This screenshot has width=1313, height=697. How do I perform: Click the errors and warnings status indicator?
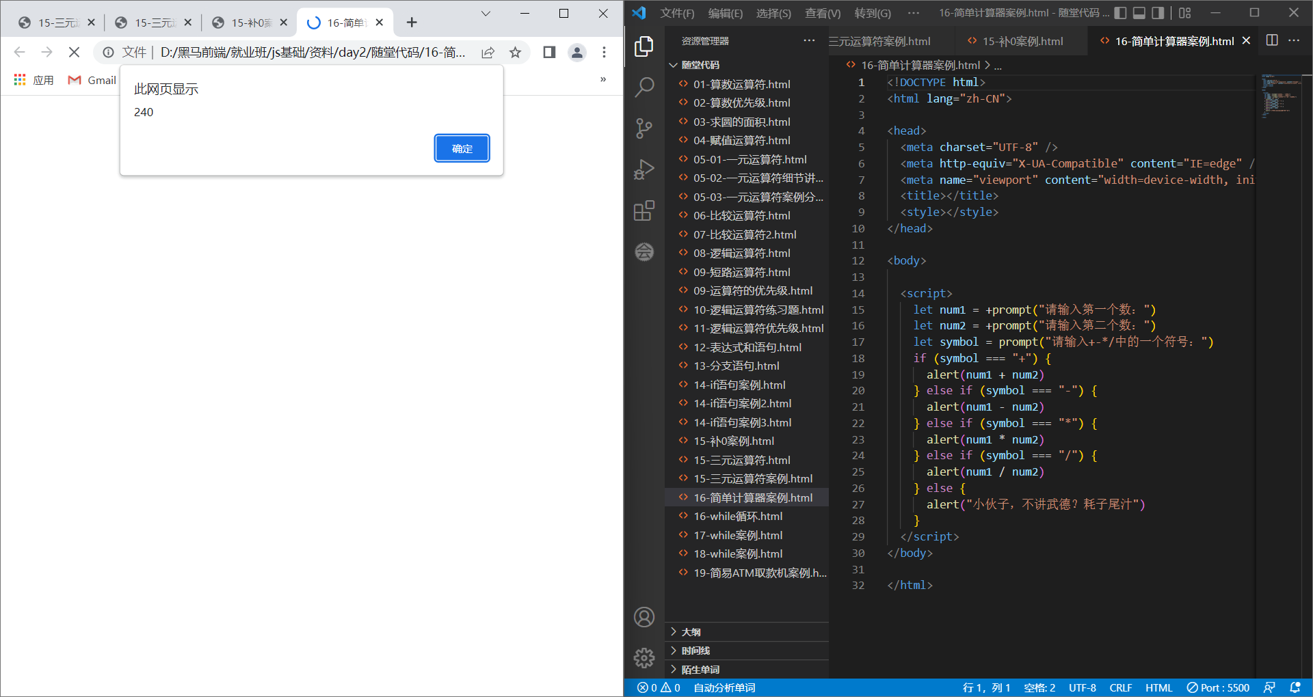pyautogui.click(x=659, y=687)
